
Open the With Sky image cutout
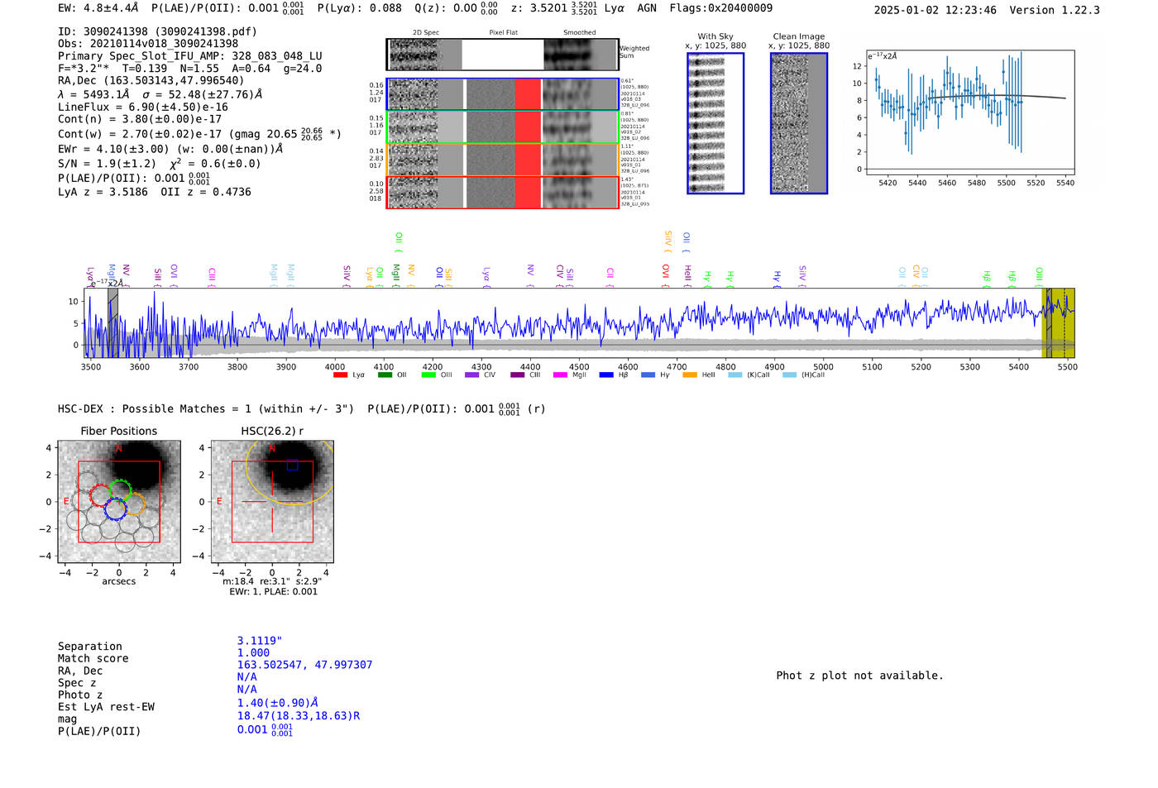[x=715, y=123]
